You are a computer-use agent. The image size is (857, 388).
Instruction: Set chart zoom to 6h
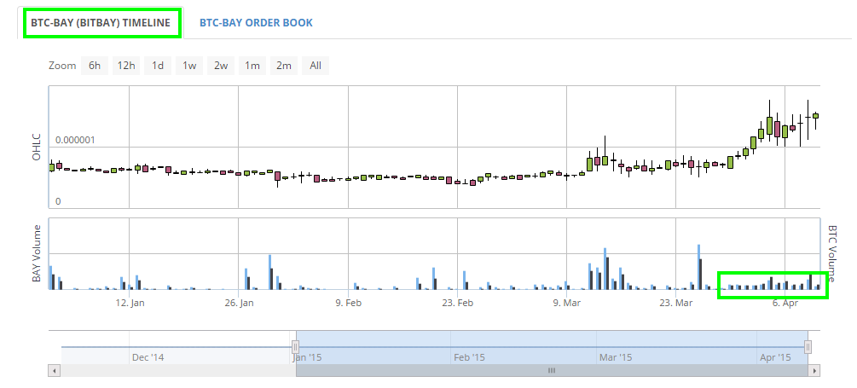tap(95, 66)
